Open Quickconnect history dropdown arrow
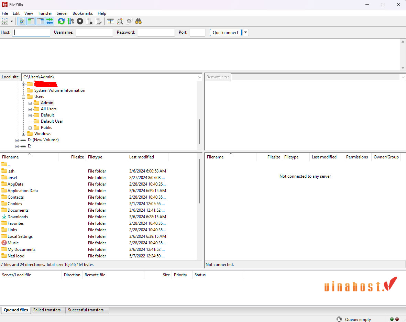This screenshot has height=322, width=406. click(245, 32)
